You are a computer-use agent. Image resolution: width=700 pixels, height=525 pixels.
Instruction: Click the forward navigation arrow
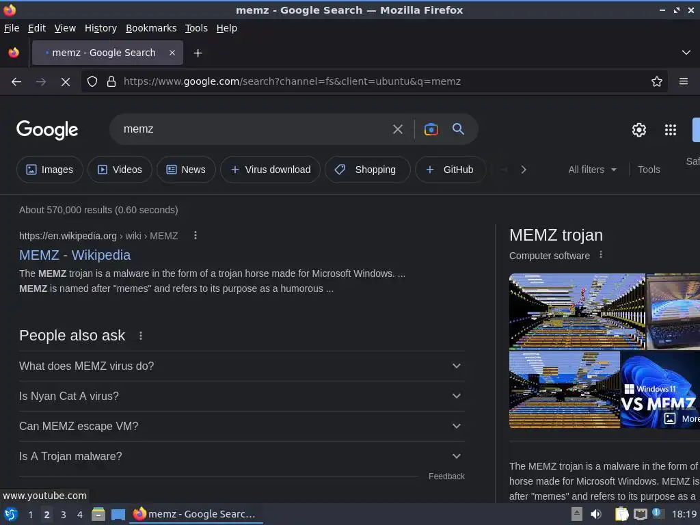click(41, 82)
